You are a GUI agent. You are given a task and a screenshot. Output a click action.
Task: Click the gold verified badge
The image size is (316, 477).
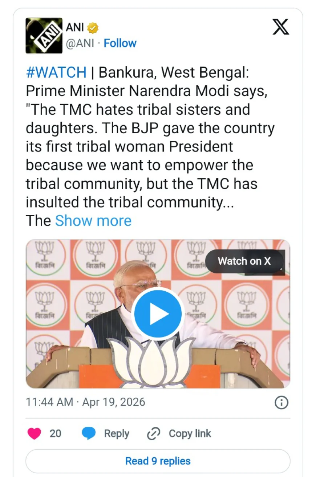[x=93, y=28]
